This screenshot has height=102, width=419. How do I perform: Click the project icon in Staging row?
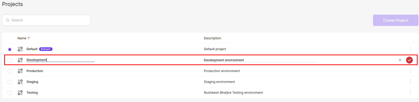tap(20, 82)
